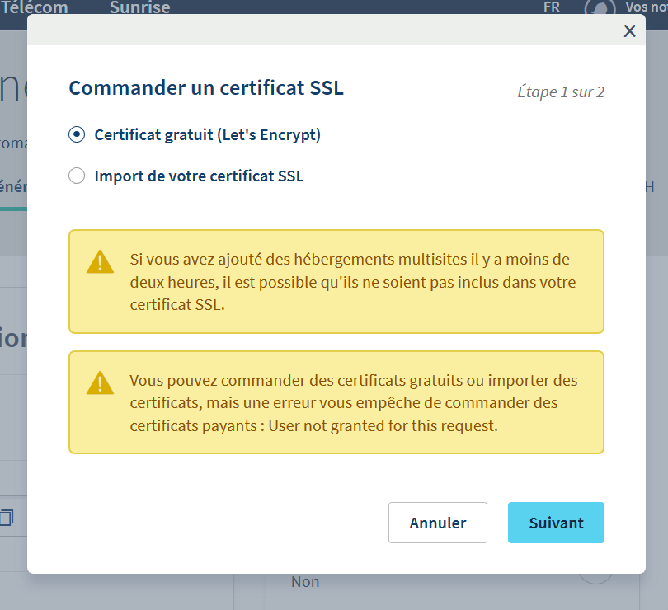Select the free Let's Encrypt certificate radio
The width and height of the screenshot is (668, 610).
tap(77, 135)
